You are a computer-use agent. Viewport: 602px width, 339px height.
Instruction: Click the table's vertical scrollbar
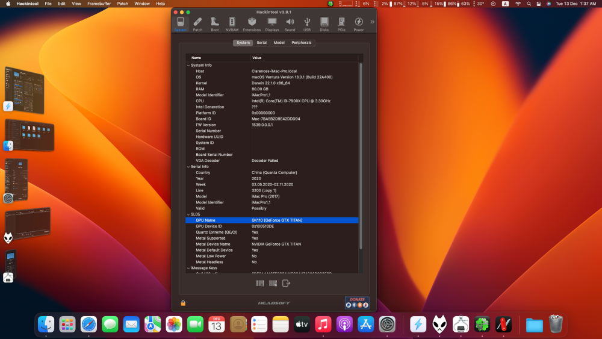(361, 156)
